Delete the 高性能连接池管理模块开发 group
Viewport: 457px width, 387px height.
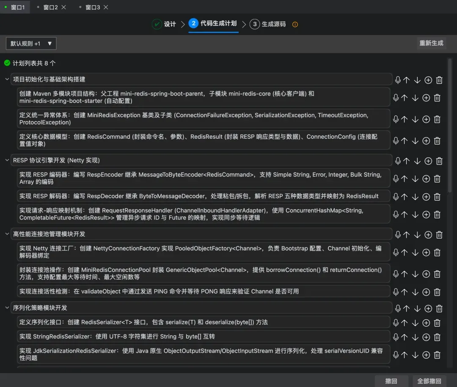(x=439, y=235)
